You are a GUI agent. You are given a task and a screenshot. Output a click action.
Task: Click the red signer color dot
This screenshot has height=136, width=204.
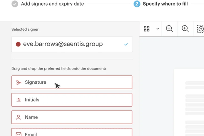18,44
